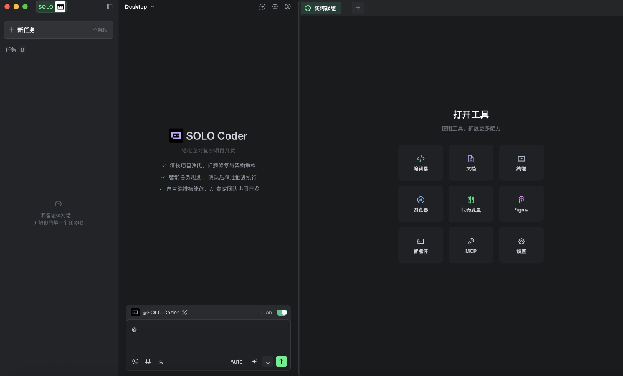Open the sparkle enhance dropdown
The width and height of the screenshot is (623, 376).
(x=254, y=361)
